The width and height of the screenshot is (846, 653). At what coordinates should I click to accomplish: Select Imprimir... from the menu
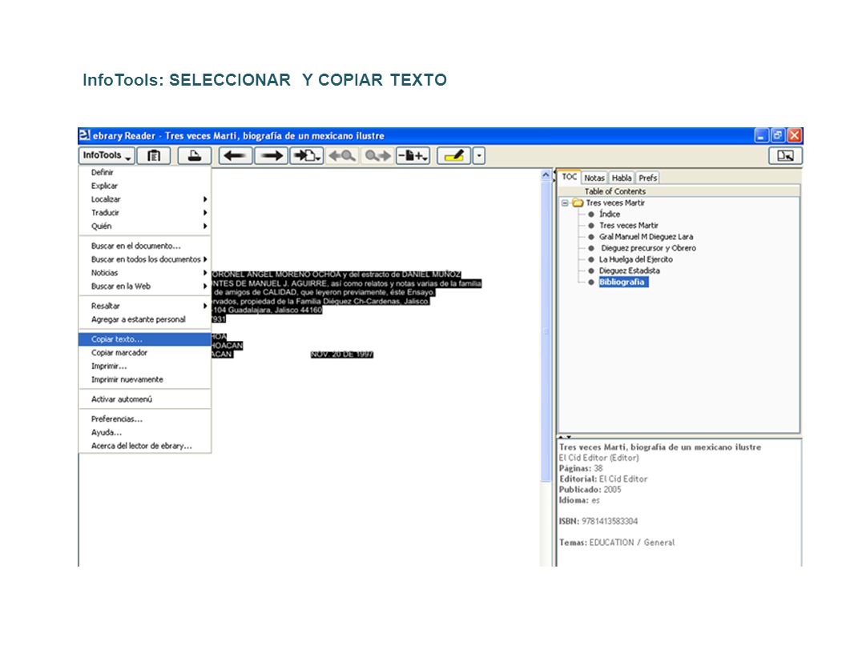[x=144, y=367]
